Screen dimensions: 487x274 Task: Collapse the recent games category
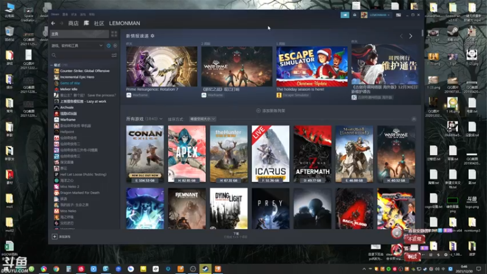[52, 65]
